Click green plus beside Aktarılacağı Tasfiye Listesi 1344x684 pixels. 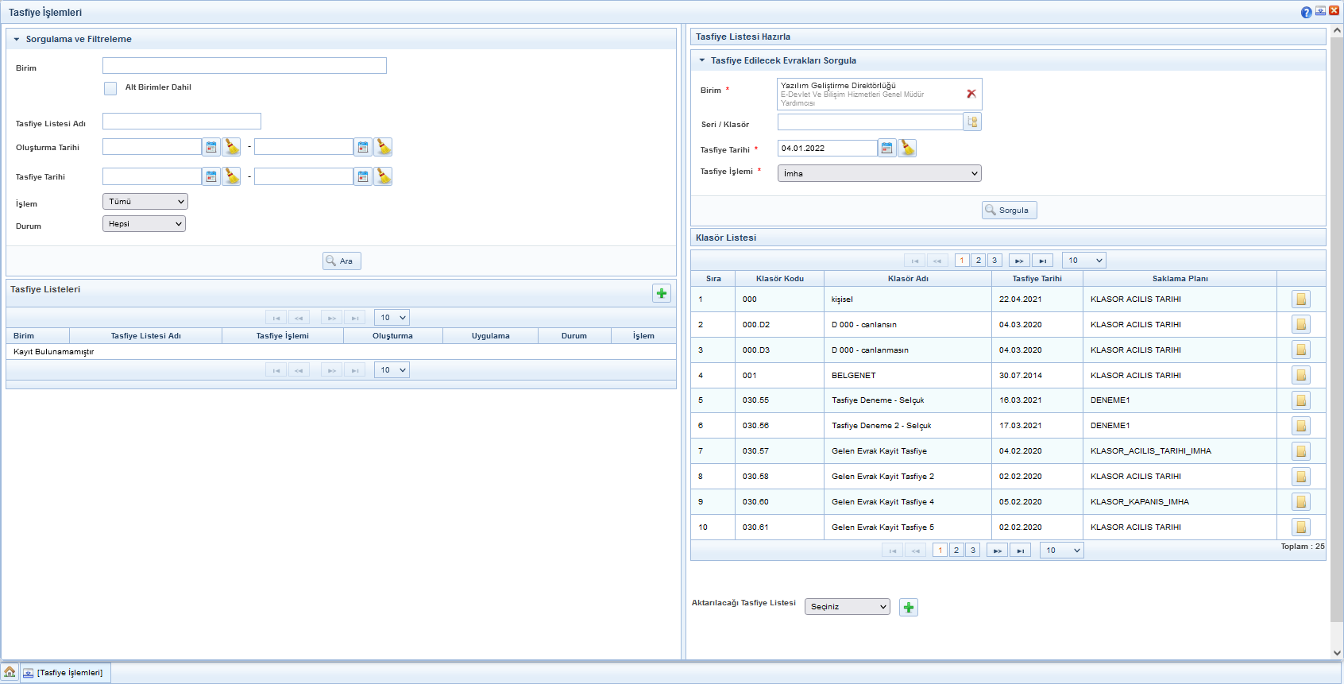coord(908,608)
